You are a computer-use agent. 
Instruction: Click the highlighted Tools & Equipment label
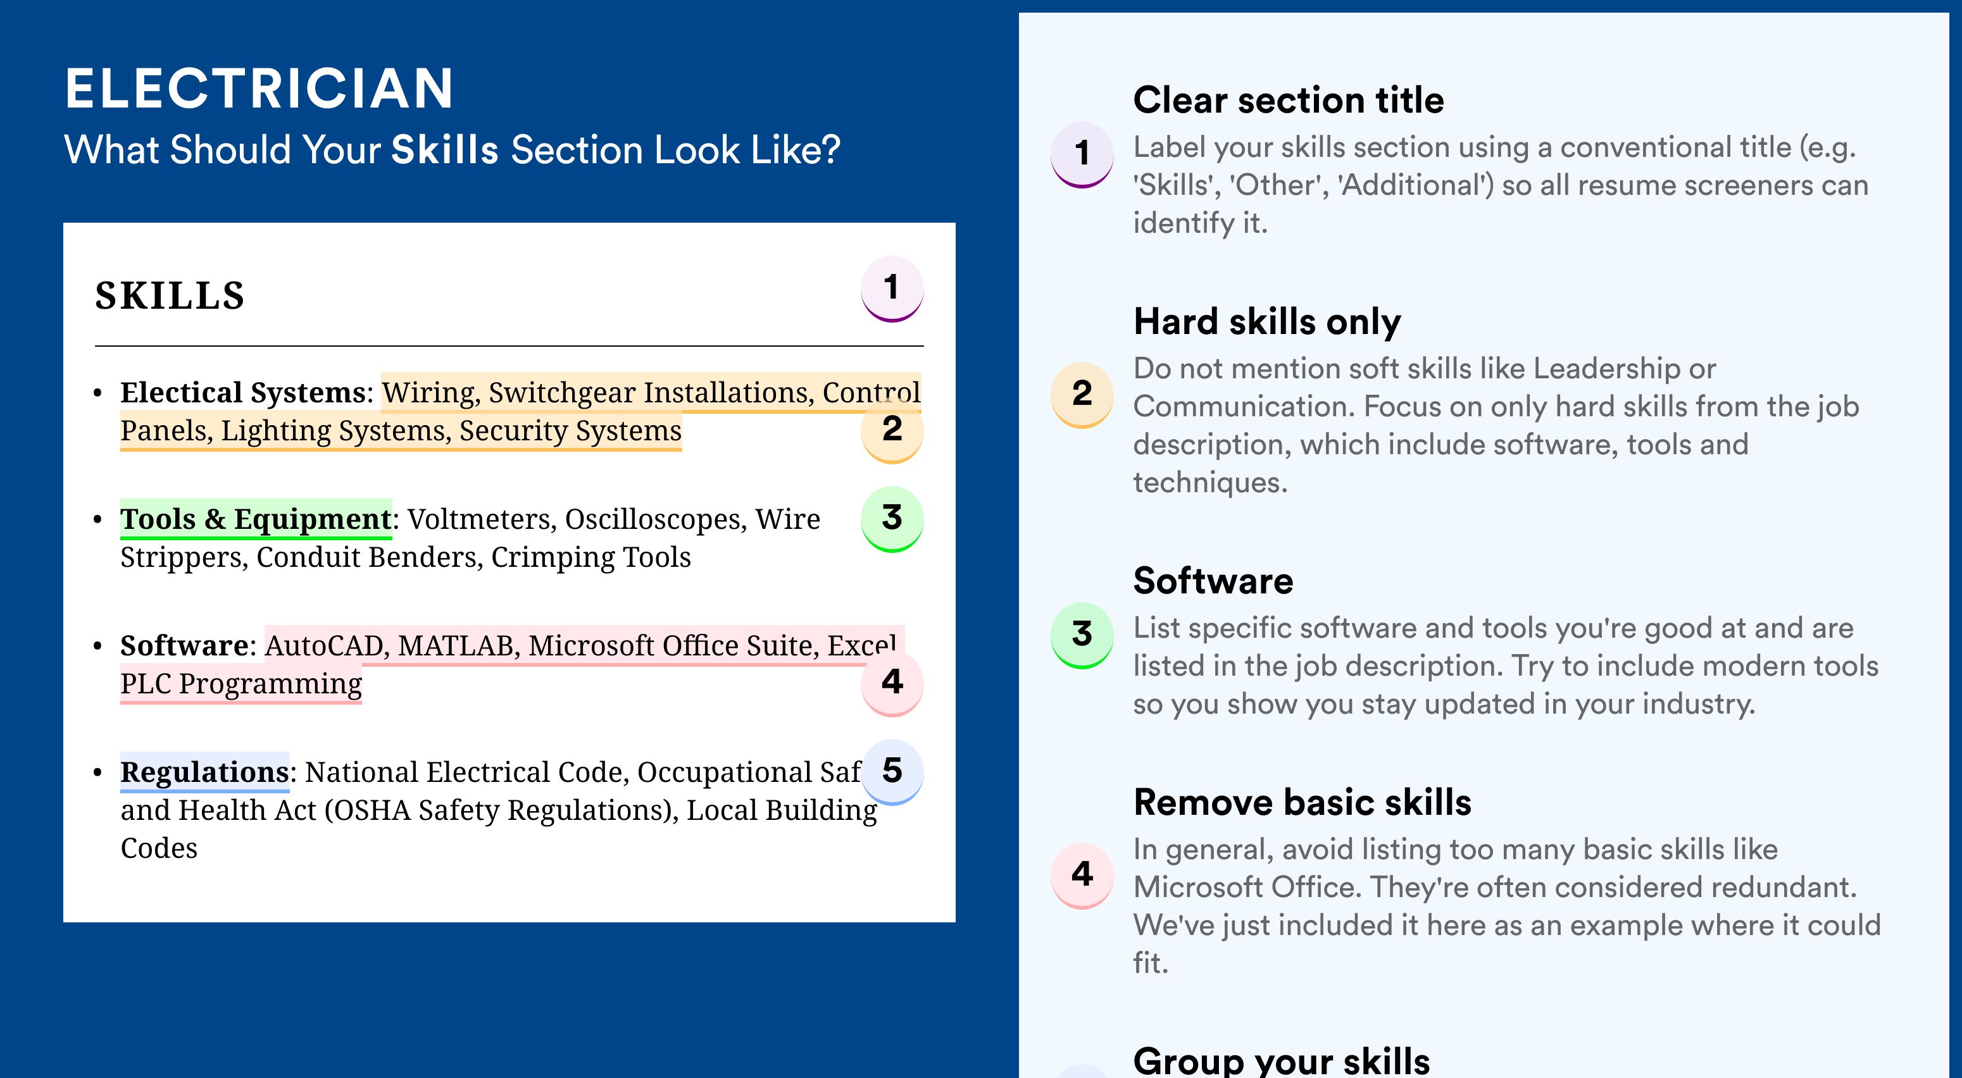pos(256,519)
